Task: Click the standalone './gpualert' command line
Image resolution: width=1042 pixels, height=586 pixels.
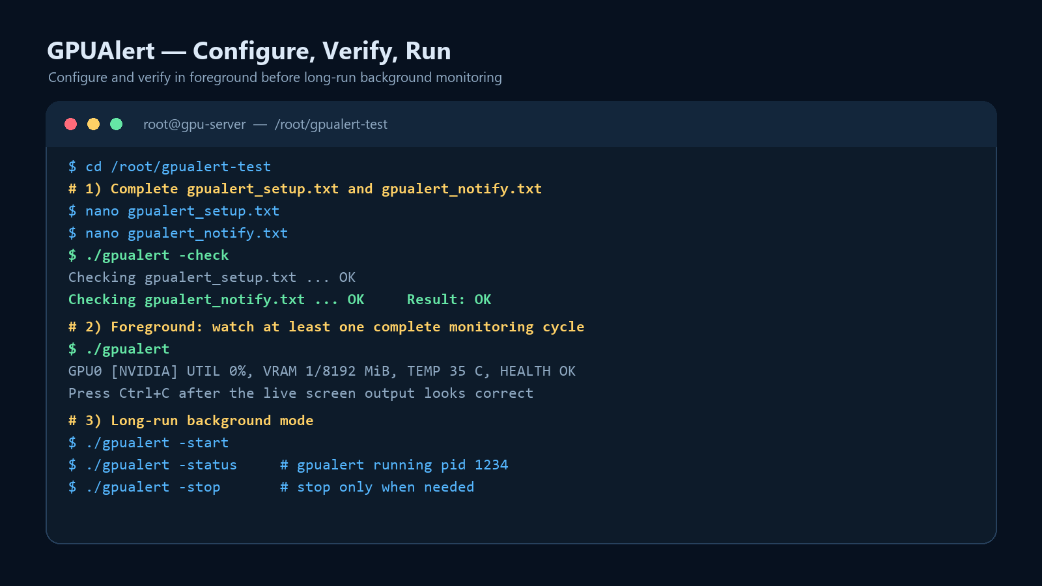Action: click(x=119, y=349)
